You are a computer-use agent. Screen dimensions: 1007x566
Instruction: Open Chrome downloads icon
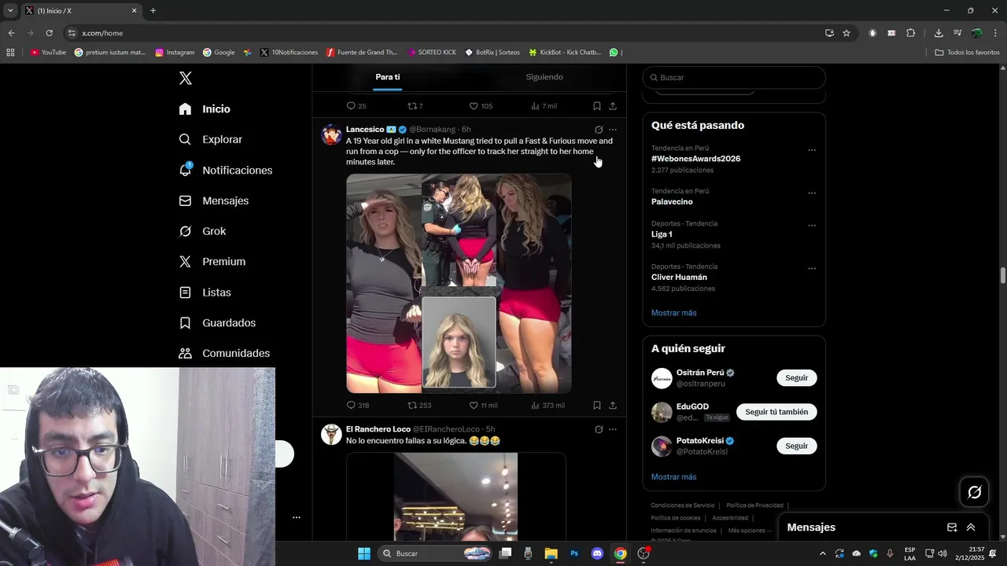pyautogui.click(x=939, y=33)
